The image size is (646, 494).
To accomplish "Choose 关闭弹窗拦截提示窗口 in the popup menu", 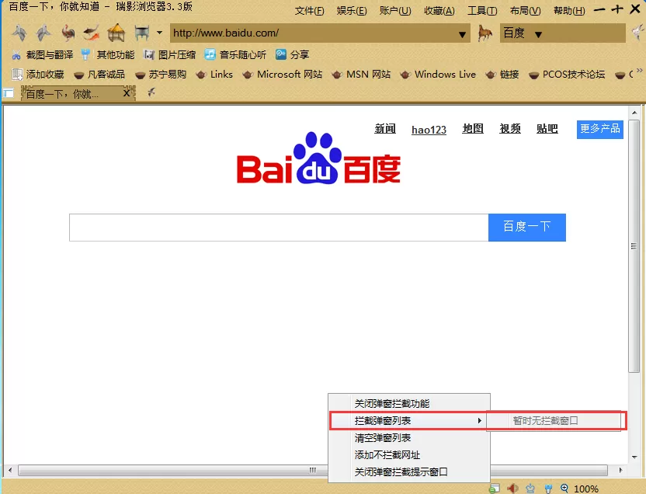I will click(x=409, y=471).
